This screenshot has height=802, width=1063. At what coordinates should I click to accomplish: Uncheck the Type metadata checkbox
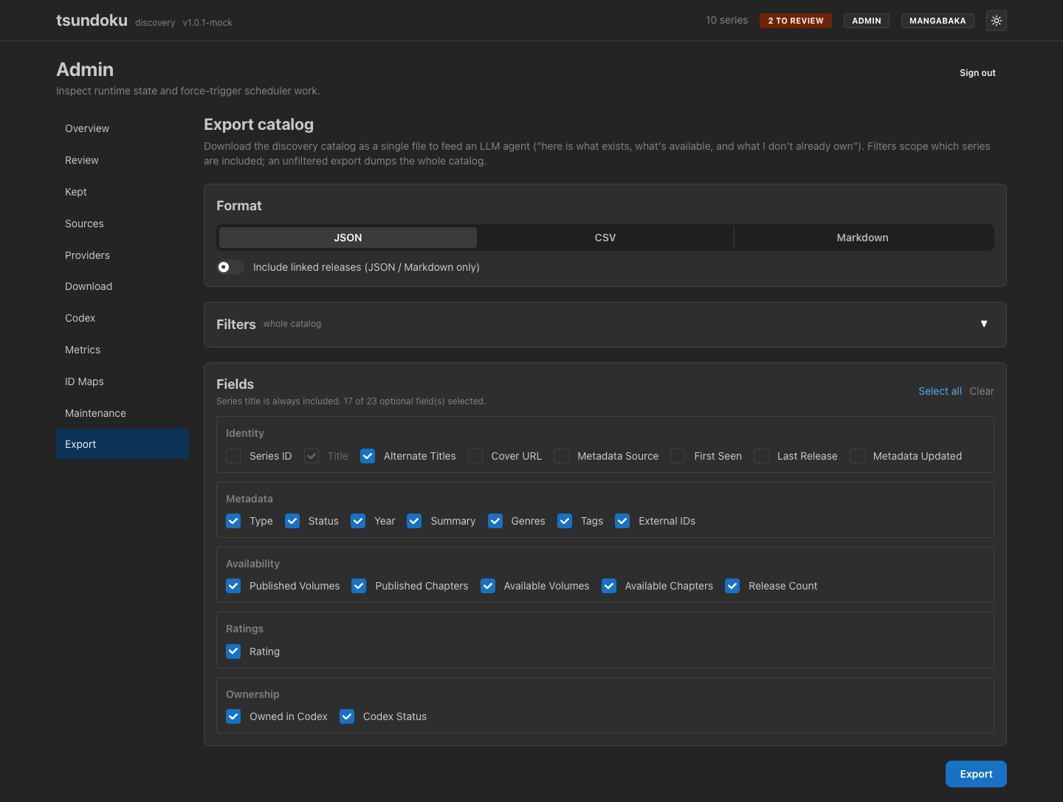point(233,521)
